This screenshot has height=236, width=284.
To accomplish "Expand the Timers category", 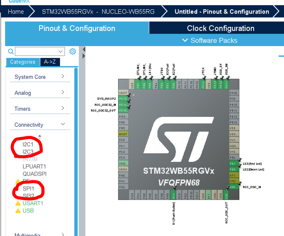I will point(40,109).
